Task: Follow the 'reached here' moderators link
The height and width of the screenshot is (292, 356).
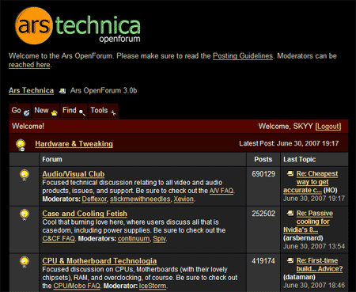Action: tap(29, 65)
